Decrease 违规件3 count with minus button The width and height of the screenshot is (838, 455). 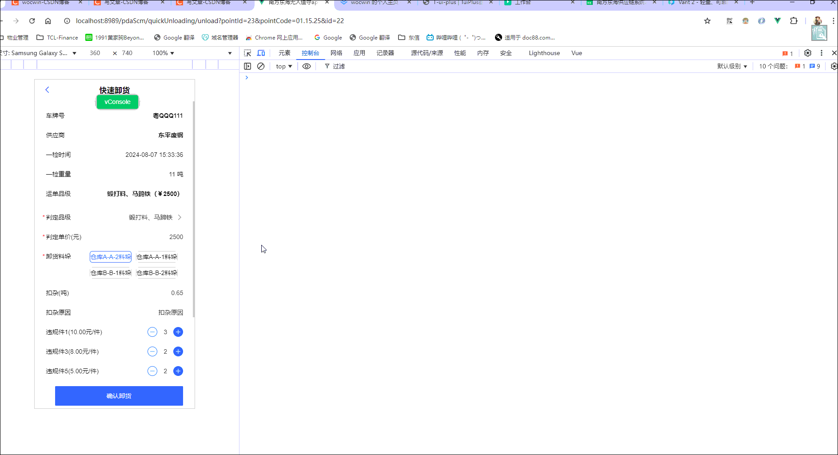(152, 351)
